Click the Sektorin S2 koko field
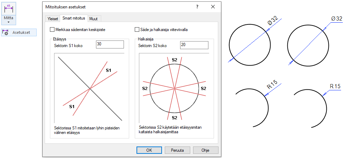The width and height of the screenshot is (347, 158). click(x=194, y=45)
